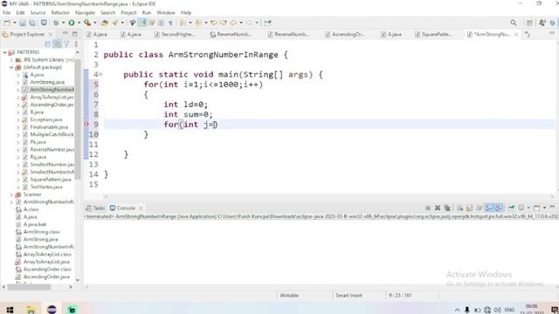Click the fold toggle on line 4
The height and width of the screenshot is (314, 559).
pyautogui.click(x=101, y=74)
